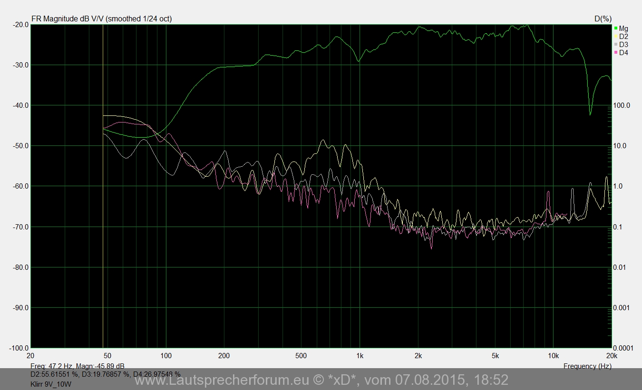
Task: Click the Freq 47.2 Hz cursor readout
Action: tap(77, 366)
